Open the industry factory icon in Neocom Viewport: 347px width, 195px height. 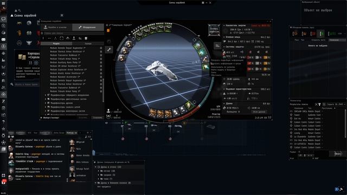click(x=3, y=60)
